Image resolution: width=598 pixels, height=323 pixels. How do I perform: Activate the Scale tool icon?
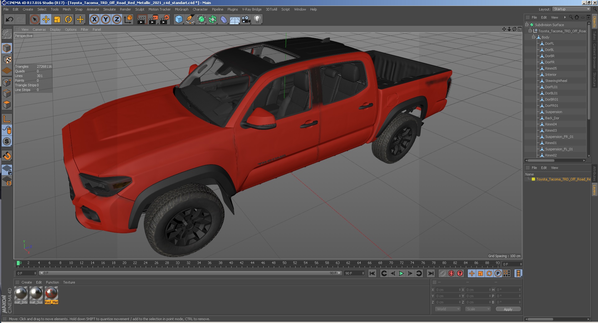pos(57,20)
